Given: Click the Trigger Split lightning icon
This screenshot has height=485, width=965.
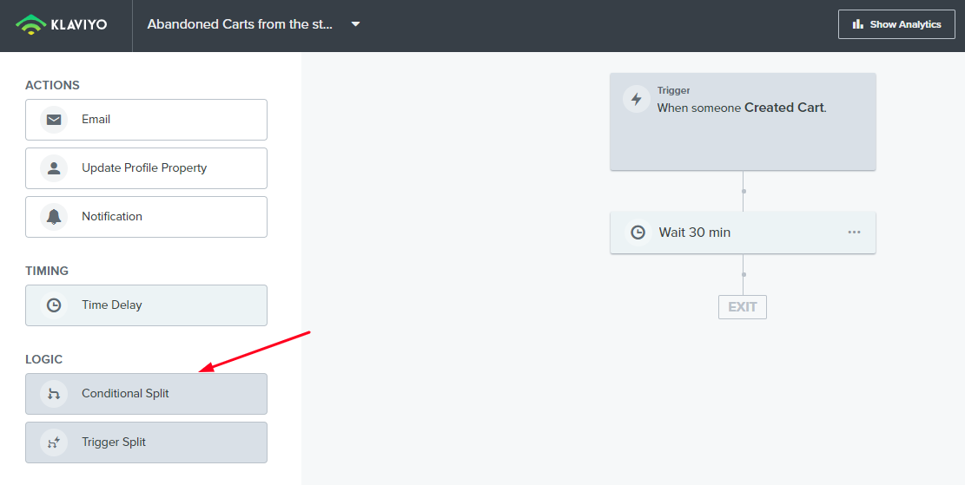Looking at the screenshot, I should tap(54, 442).
